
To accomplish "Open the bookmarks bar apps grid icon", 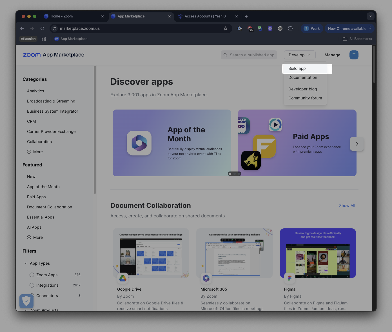I will click(44, 39).
